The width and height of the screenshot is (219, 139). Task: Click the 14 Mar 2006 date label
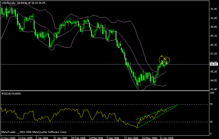pos(96,138)
